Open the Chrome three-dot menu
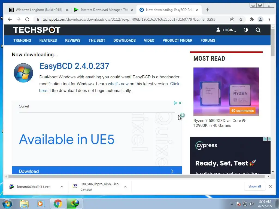The width and height of the screenshot is (279, 209). tap(269, 19)
